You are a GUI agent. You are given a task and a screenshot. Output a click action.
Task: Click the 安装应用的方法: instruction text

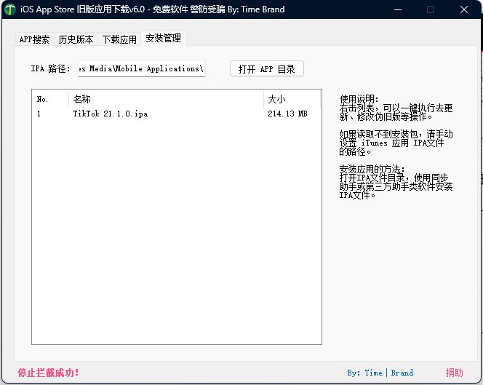[372, 169]
